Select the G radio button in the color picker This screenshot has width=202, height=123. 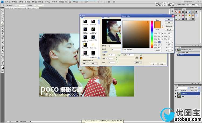[155, 45]
